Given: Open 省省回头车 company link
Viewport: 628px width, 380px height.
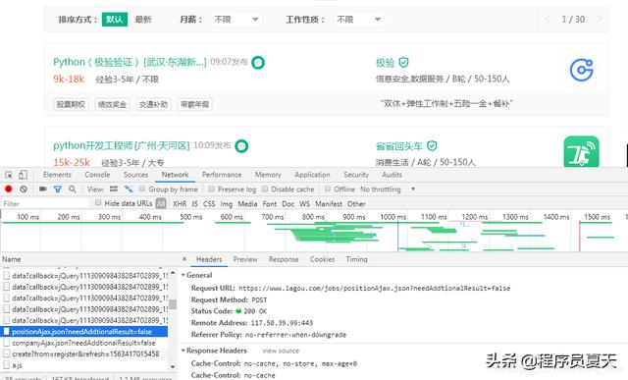Looking at the screenshot, I should pyautogui.click(x=399, y=146).
